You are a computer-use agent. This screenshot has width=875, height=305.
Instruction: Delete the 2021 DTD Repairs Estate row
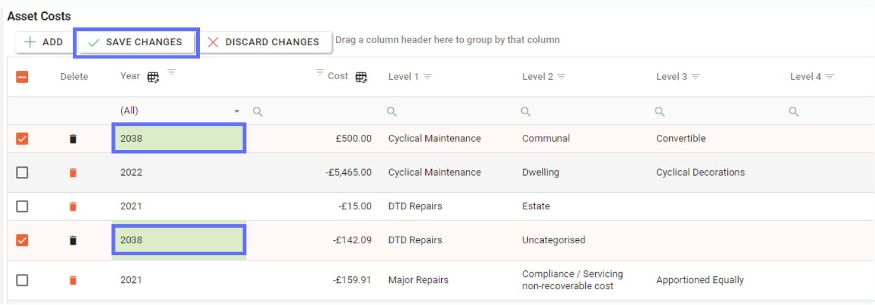73,207
